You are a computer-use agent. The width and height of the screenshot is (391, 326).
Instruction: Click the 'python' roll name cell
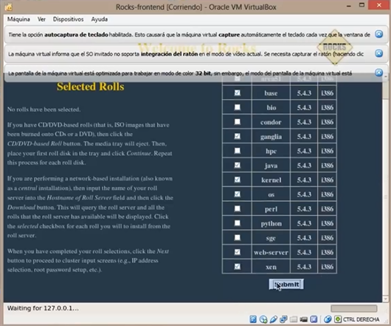coord(271,223)
